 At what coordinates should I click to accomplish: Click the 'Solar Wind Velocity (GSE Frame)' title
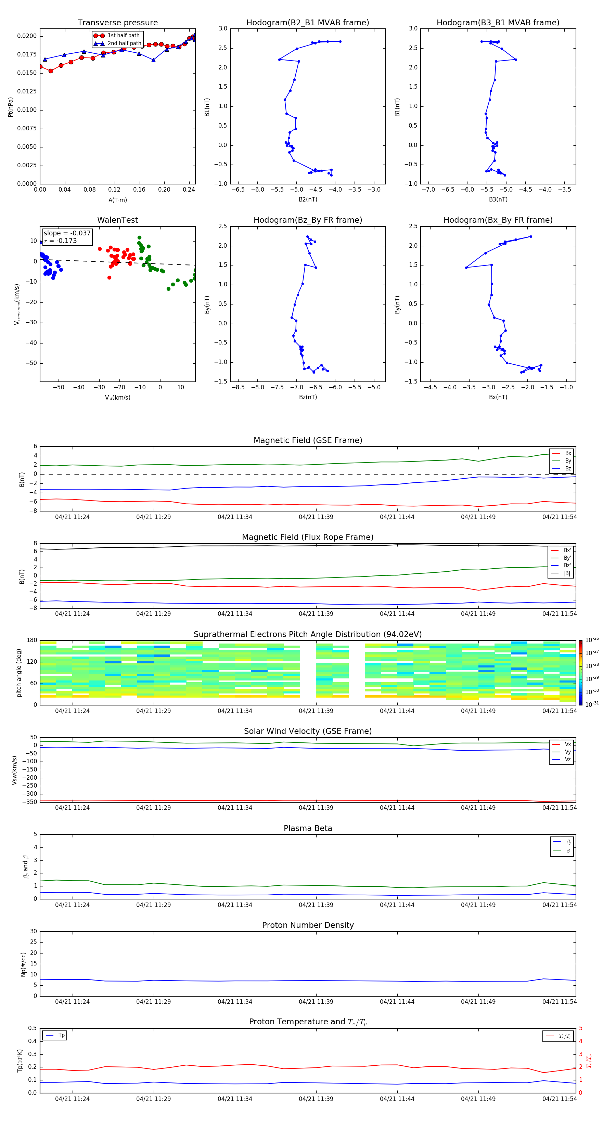pos(308,731)
